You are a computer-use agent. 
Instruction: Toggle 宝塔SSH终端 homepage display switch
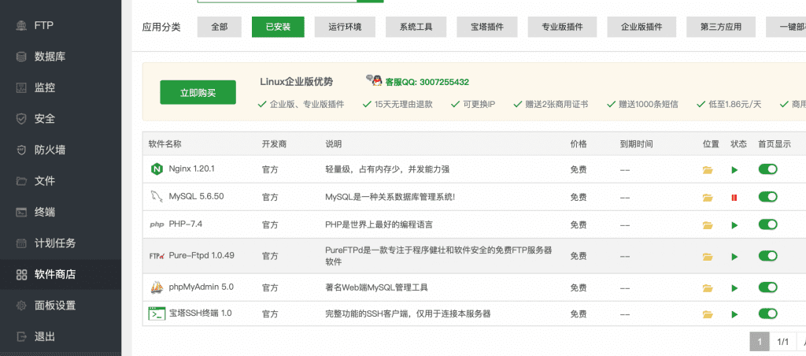tap(767, 313)
